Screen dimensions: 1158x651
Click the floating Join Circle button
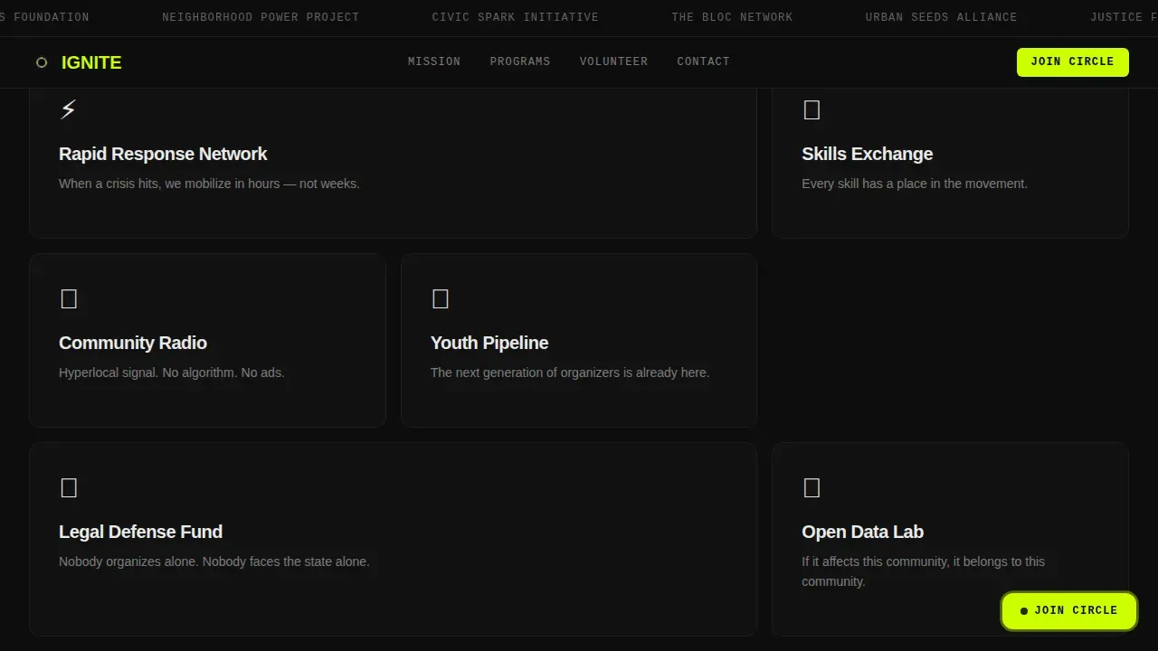tap(1069, 611)
